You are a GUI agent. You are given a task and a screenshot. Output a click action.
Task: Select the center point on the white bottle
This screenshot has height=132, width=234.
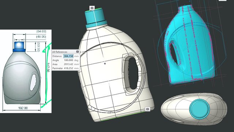click(105, 63)
